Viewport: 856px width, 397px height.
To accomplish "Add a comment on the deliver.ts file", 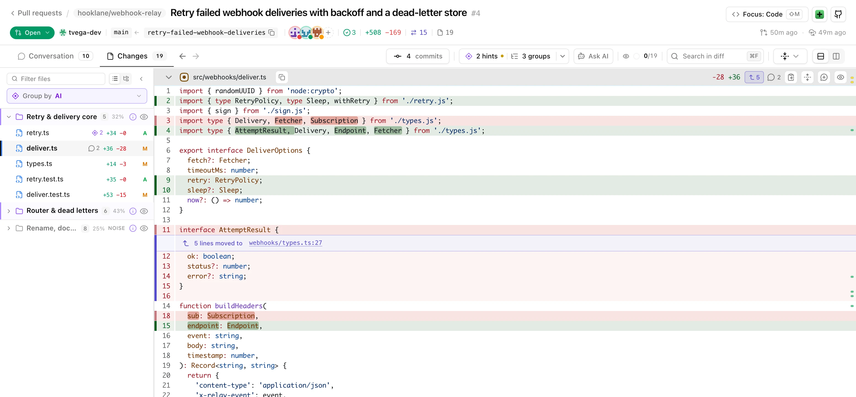I will [x=824, y=77].
